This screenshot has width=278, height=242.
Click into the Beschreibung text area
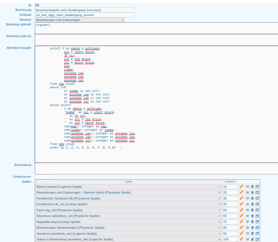(x=156, y=169)
